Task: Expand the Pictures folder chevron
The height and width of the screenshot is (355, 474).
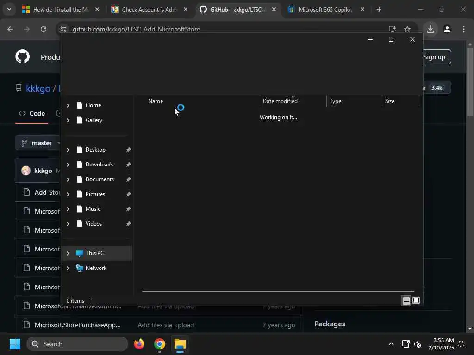Action: (68, 194)
